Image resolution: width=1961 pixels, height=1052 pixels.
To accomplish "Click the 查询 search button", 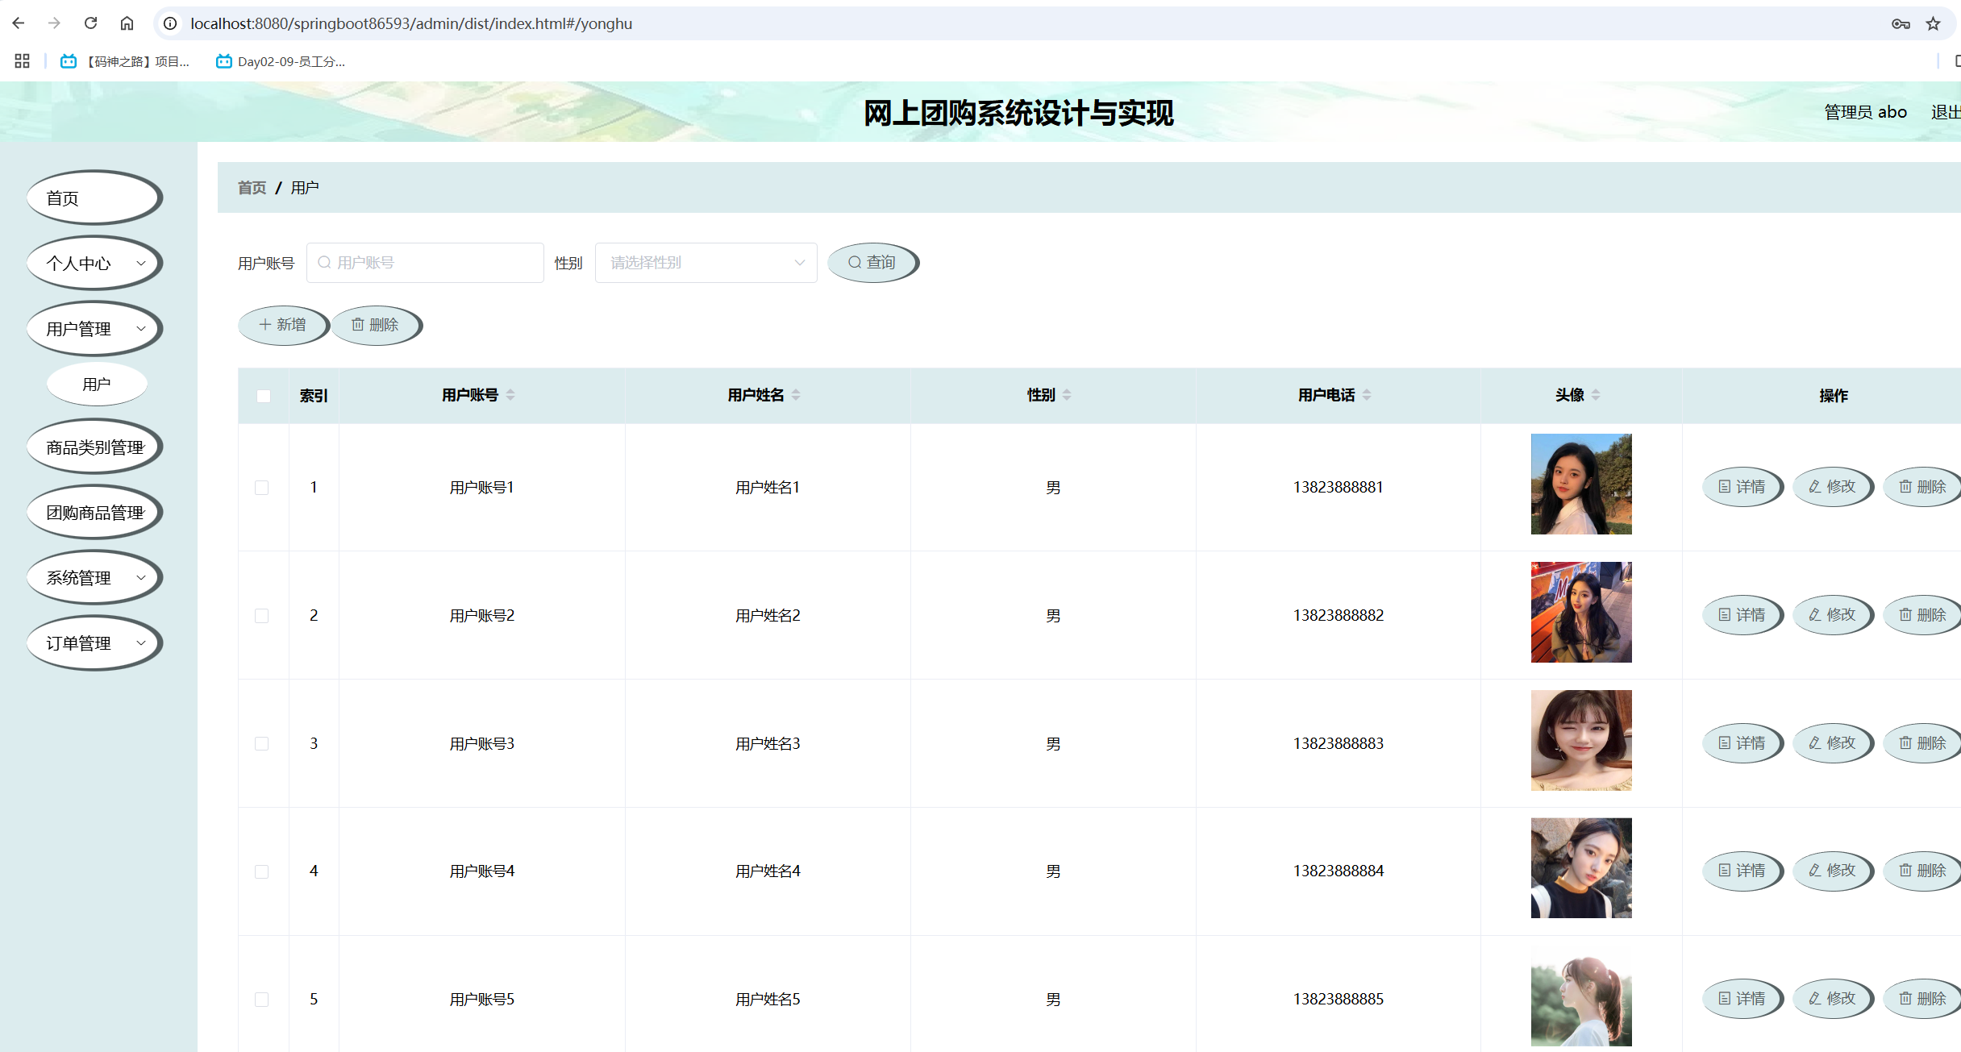I will [872, 263].
